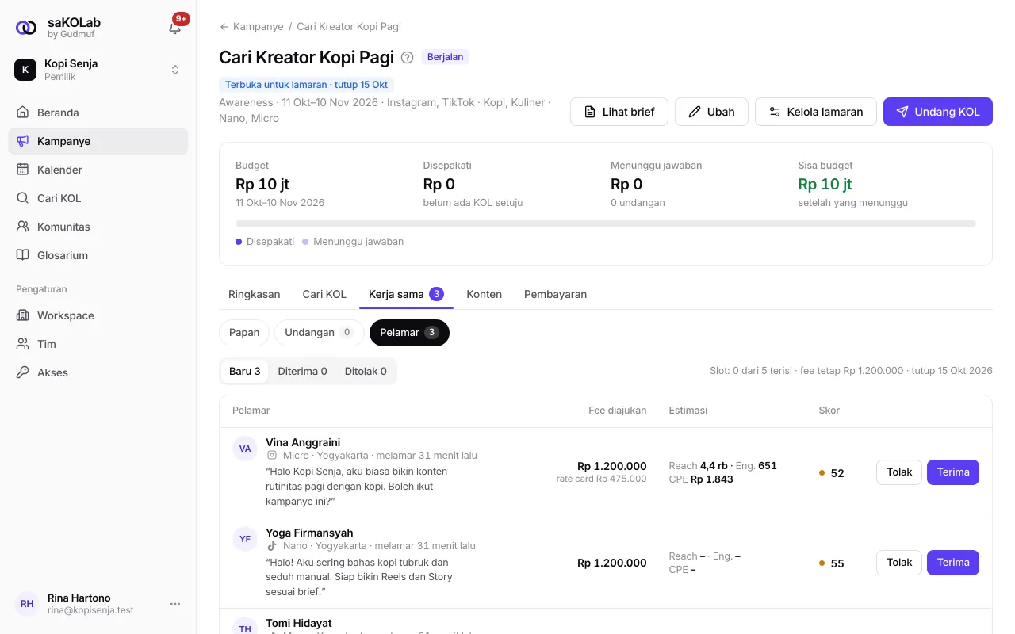Image resolution: width=1015 pixels, height=634 pixels.
Task: Click the Komunitas people icon
Action: [23, 227]
